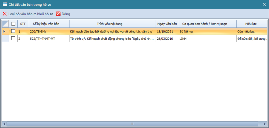
Task: Check the box for row 200/TB-SNV
Action: (13, 32)
